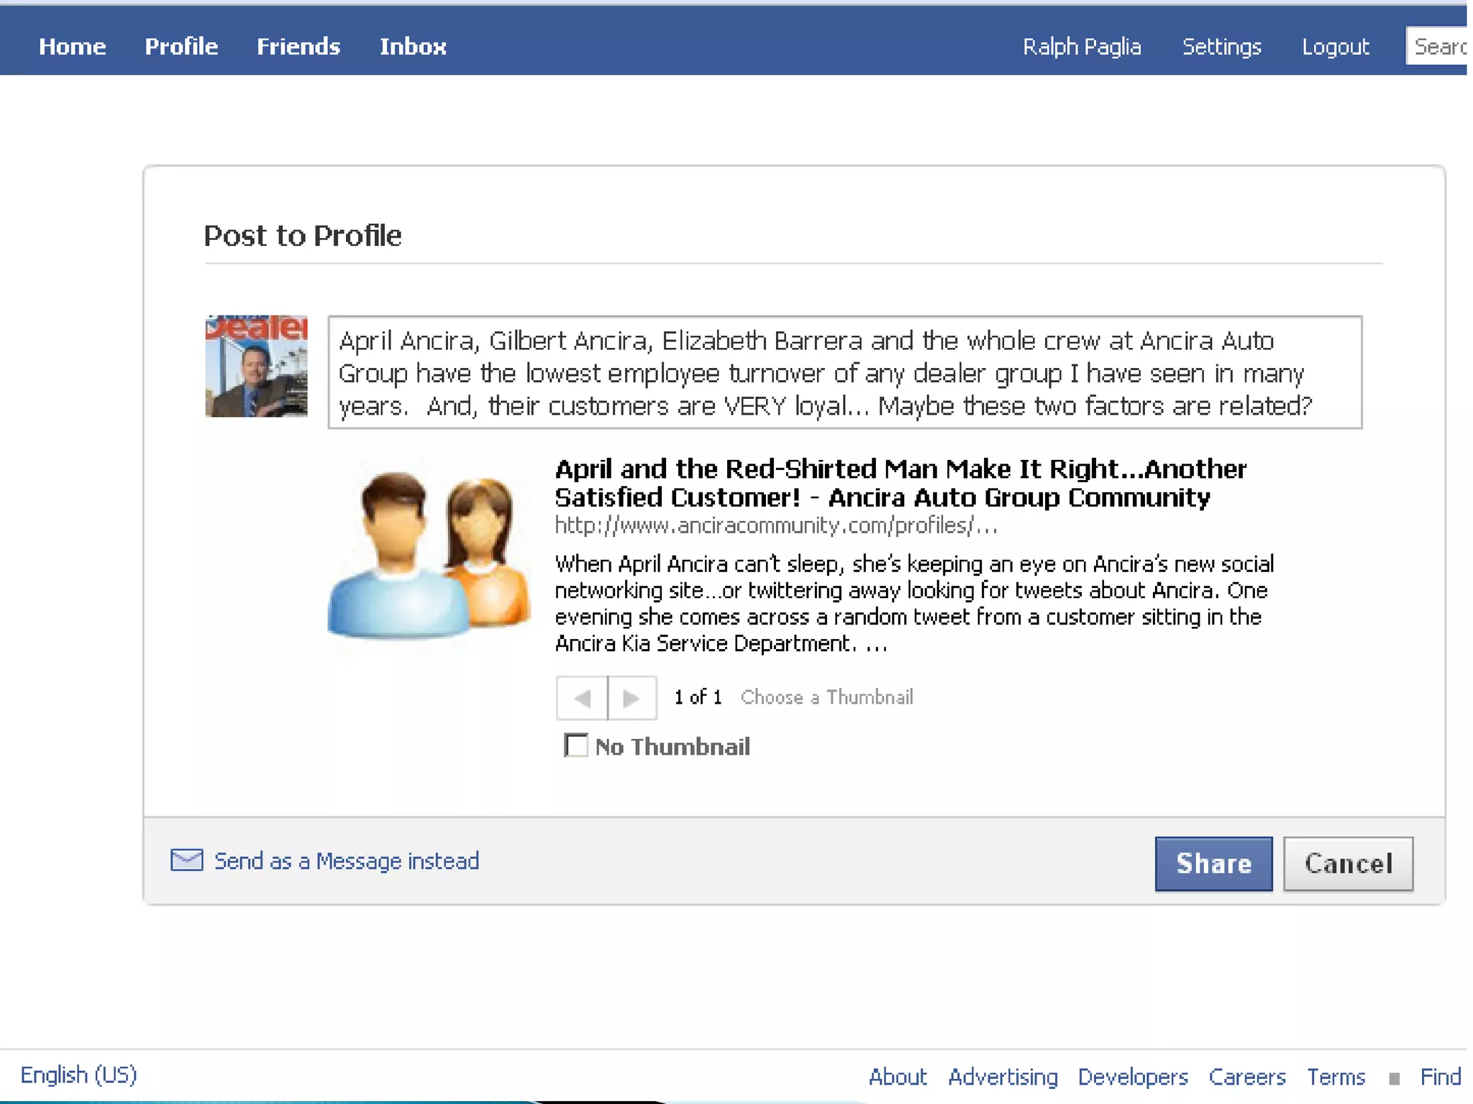1473x1104 pixels.
Task: Open the Advertising footer link
Action: pos(1003,1077)
